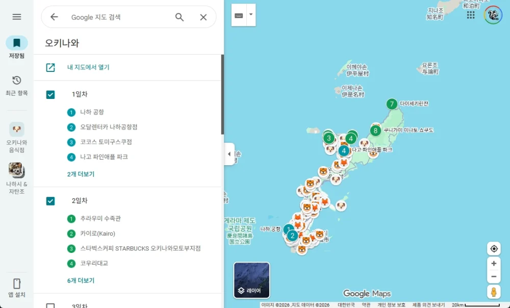Click the my location target icon
Viewport: 510px width, 308px height.
point(494,248)
